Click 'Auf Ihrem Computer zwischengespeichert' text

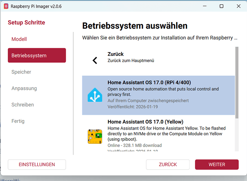(148, 101)
